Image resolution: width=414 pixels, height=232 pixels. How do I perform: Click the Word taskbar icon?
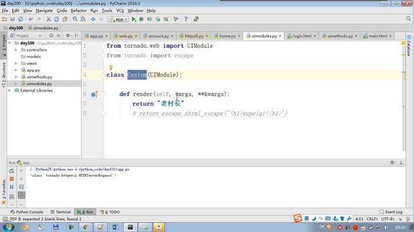click(x=115, y=227)
